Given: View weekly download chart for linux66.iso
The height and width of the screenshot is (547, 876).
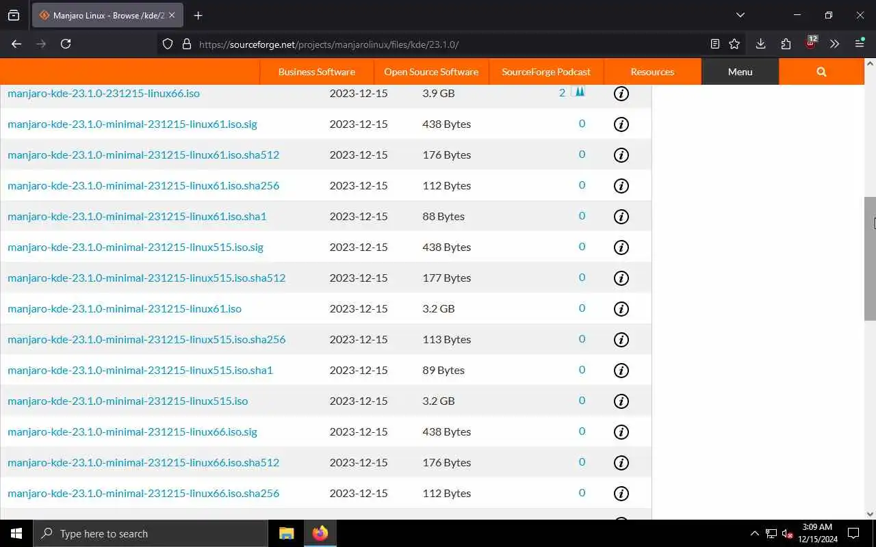Looking at the screenshot, I should click(579, 92).
